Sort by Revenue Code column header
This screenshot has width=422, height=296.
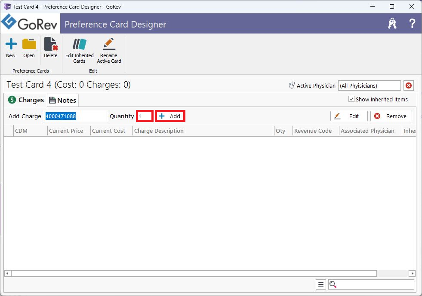(316, 131)
